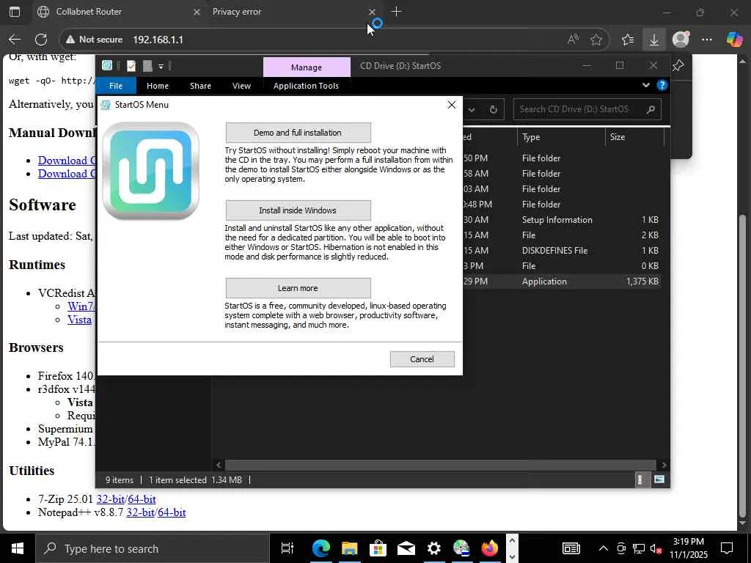Image resolution: width=751 pixels, height=563 pixels.
Task: Open Edge Settings and more menu
Action: pyautogui.click(x=707, y=40)
